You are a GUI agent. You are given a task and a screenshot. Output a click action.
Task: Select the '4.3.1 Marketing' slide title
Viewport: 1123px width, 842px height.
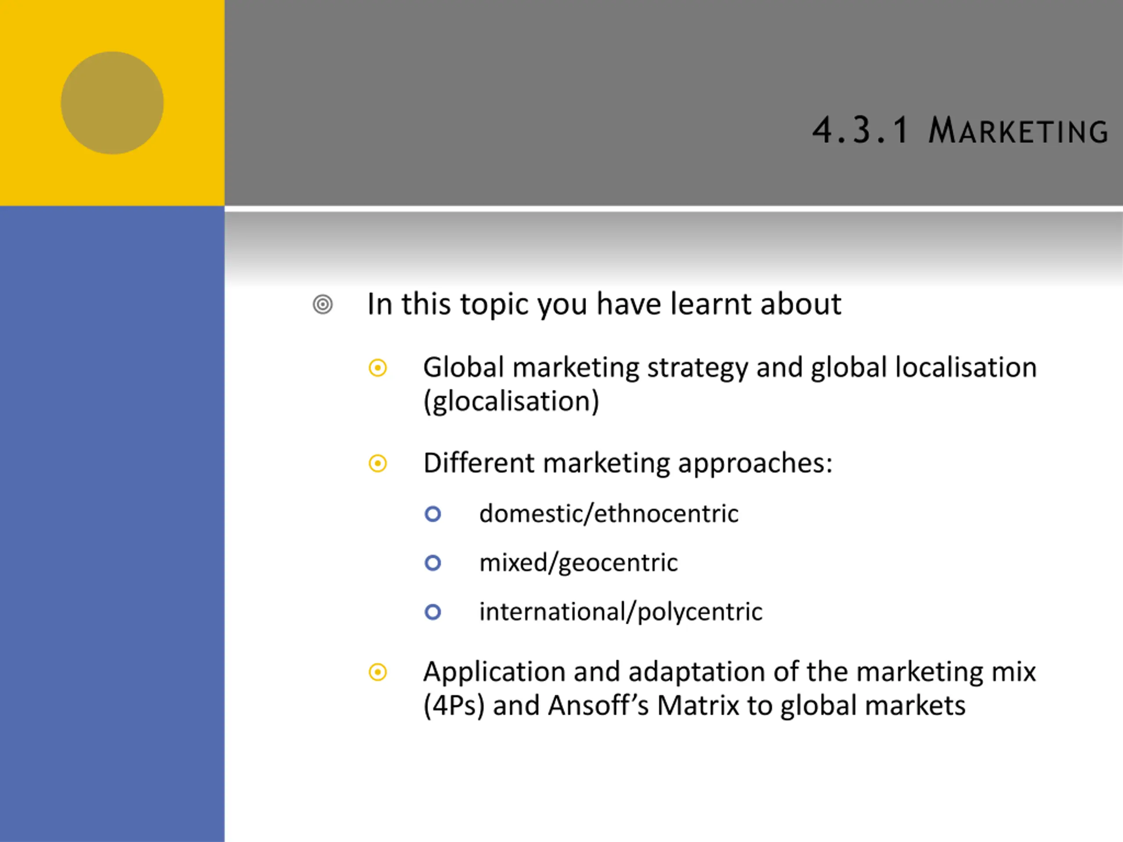coord(960,130)
